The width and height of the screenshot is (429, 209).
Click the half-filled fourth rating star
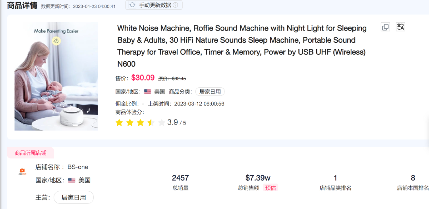click(x=151, y=123)
